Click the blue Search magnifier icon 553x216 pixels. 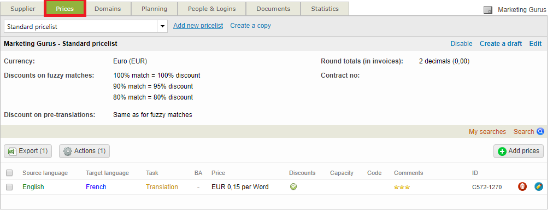(x=540, y=131)
